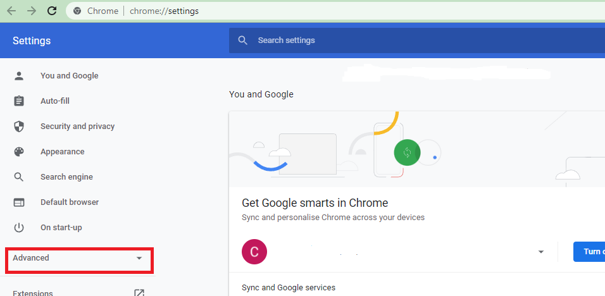Screen dimensions: 605x296
Task: Click the Default browser window icon
Action: click(19, 202)
